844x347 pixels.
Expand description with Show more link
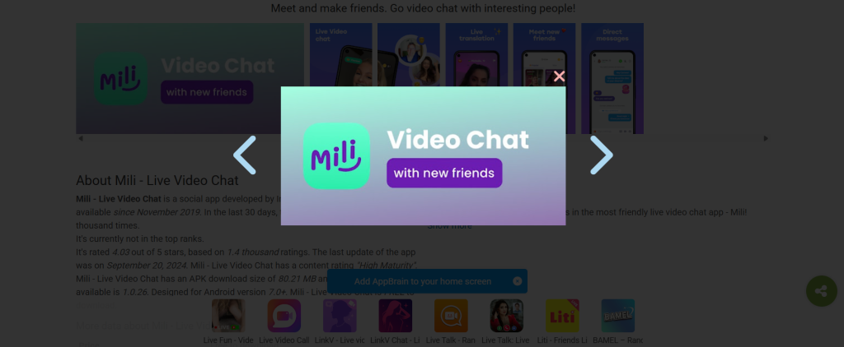(449, 226)
